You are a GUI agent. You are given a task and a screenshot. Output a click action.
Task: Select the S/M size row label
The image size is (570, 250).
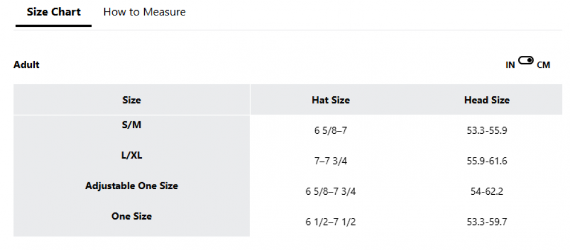(131, 125)
